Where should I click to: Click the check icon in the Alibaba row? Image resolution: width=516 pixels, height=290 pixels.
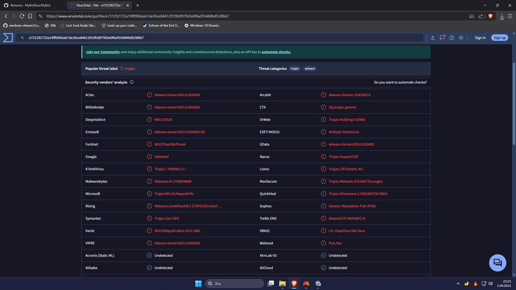click(x=149, y=268)
